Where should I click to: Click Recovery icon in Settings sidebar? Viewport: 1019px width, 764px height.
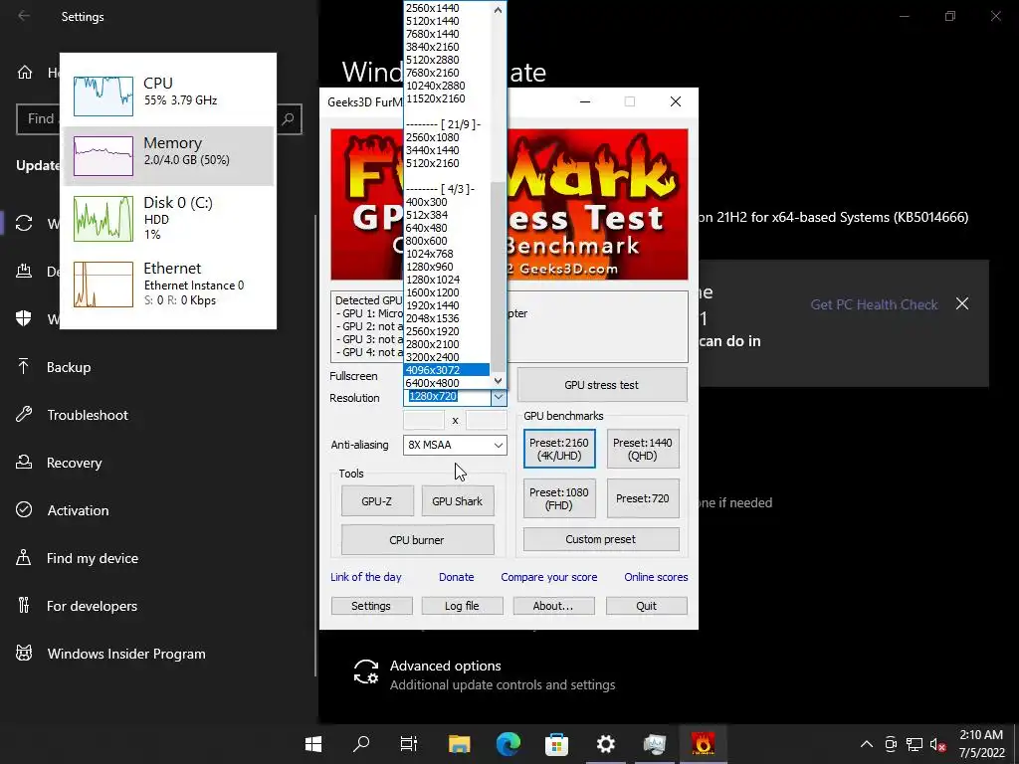[24, 462]
